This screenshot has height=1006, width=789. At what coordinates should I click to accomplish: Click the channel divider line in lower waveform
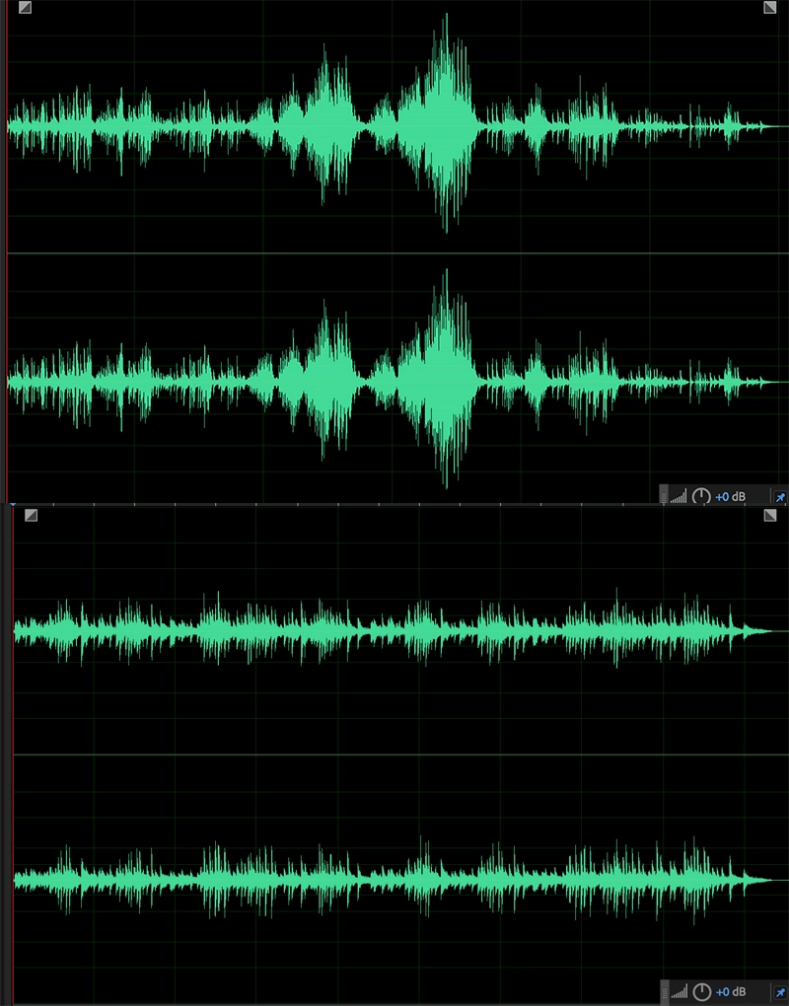394,755
